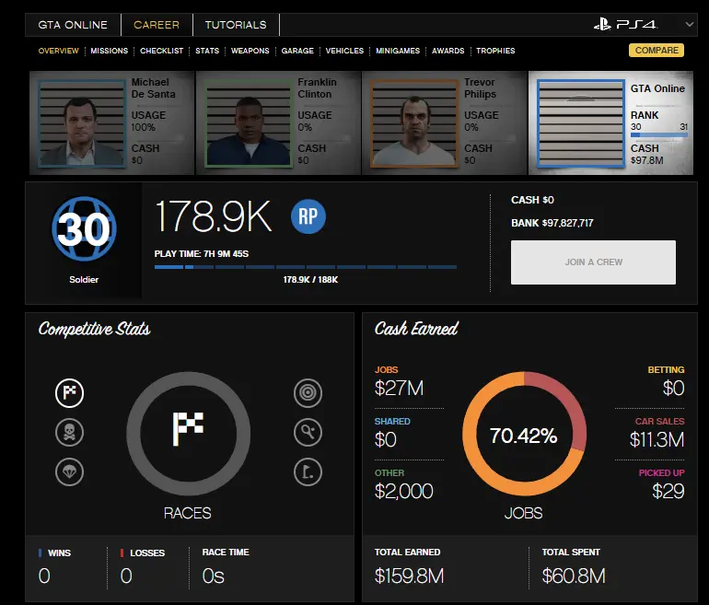
Task: Click the yellow COMPARE button
Action: pyautogui.click(x=657, y=51)
